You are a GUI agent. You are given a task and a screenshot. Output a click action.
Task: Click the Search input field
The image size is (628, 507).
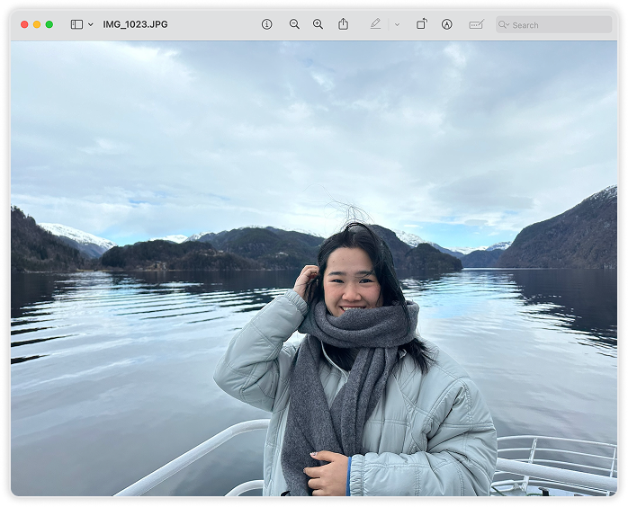[558, 24]
